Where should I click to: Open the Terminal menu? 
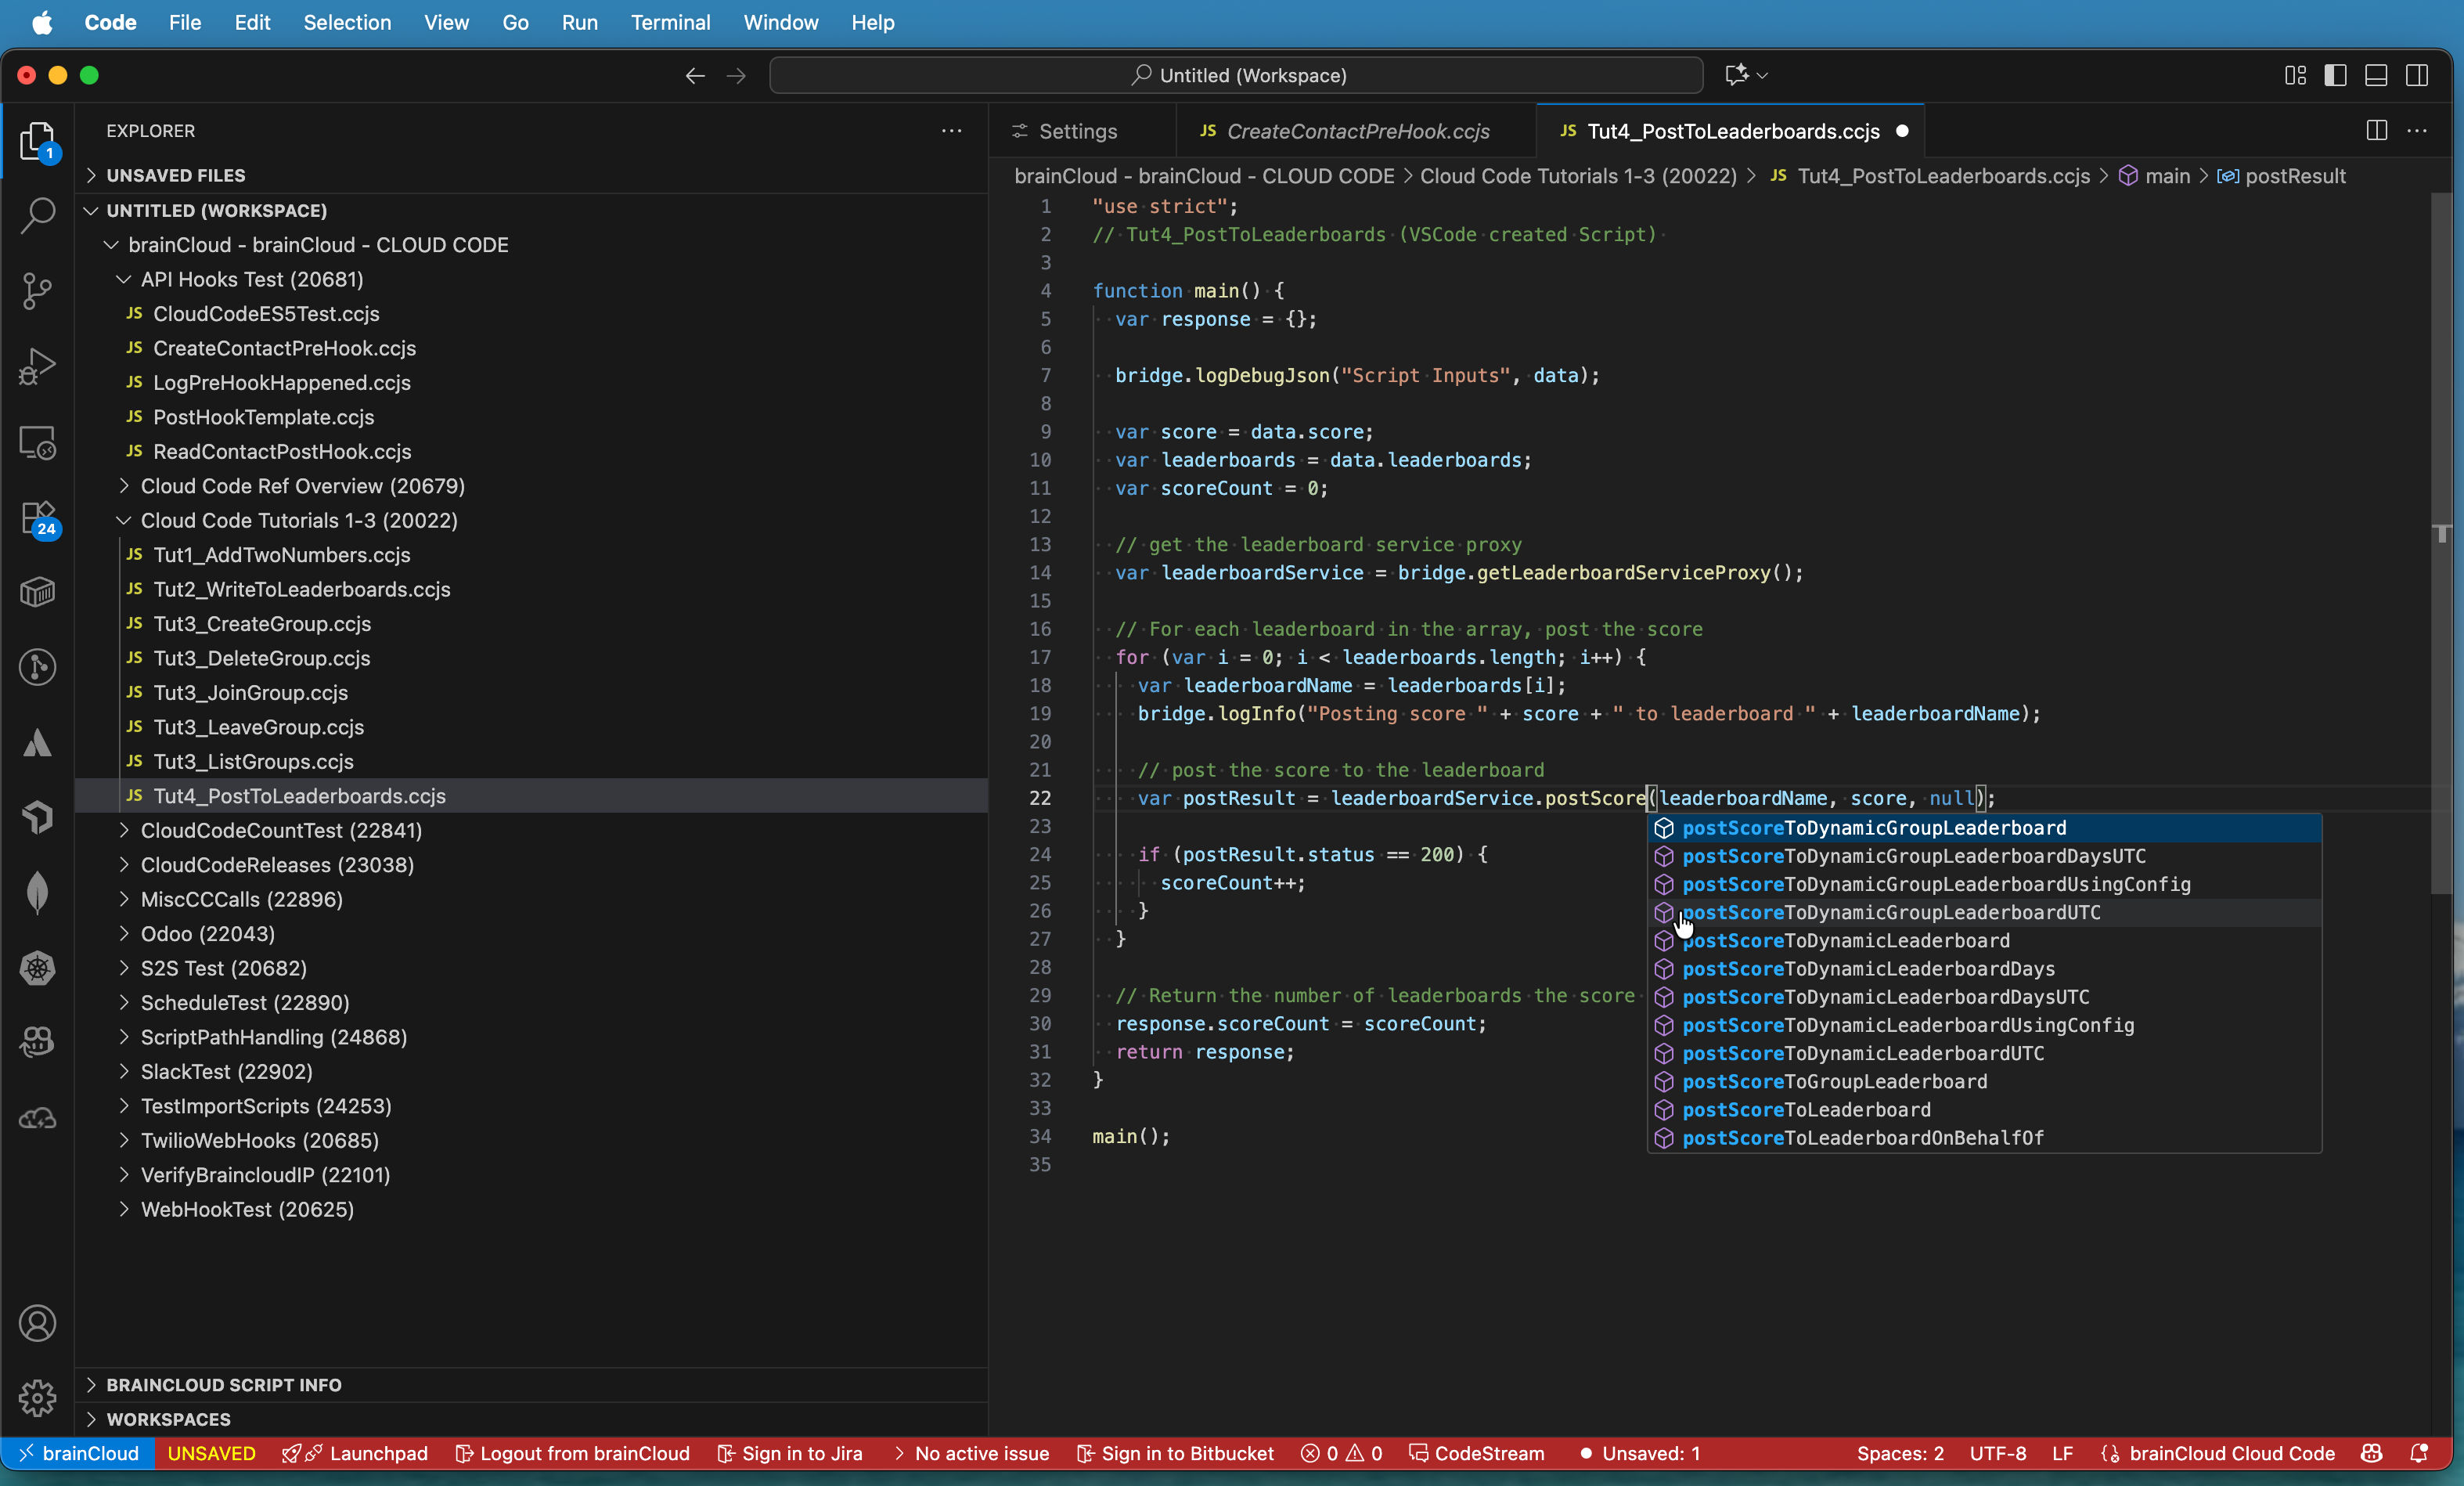click(669, 22)
